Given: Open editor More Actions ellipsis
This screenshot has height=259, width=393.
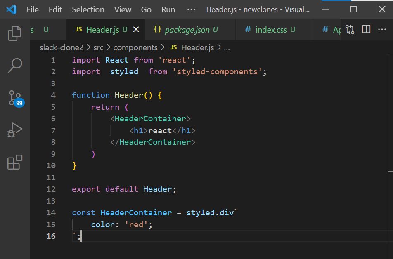Looking at the screenshot, I should click(382, 29).
